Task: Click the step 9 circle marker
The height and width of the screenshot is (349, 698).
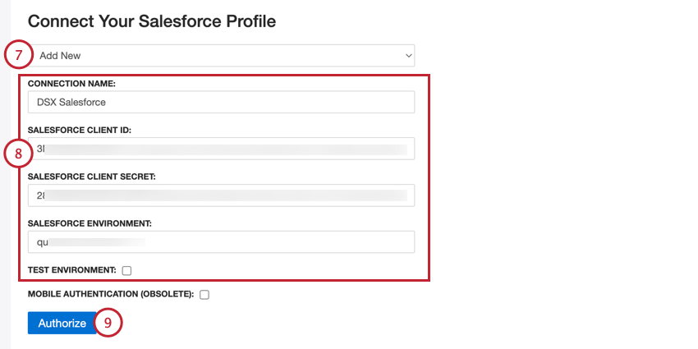Action: click(108, 323)
